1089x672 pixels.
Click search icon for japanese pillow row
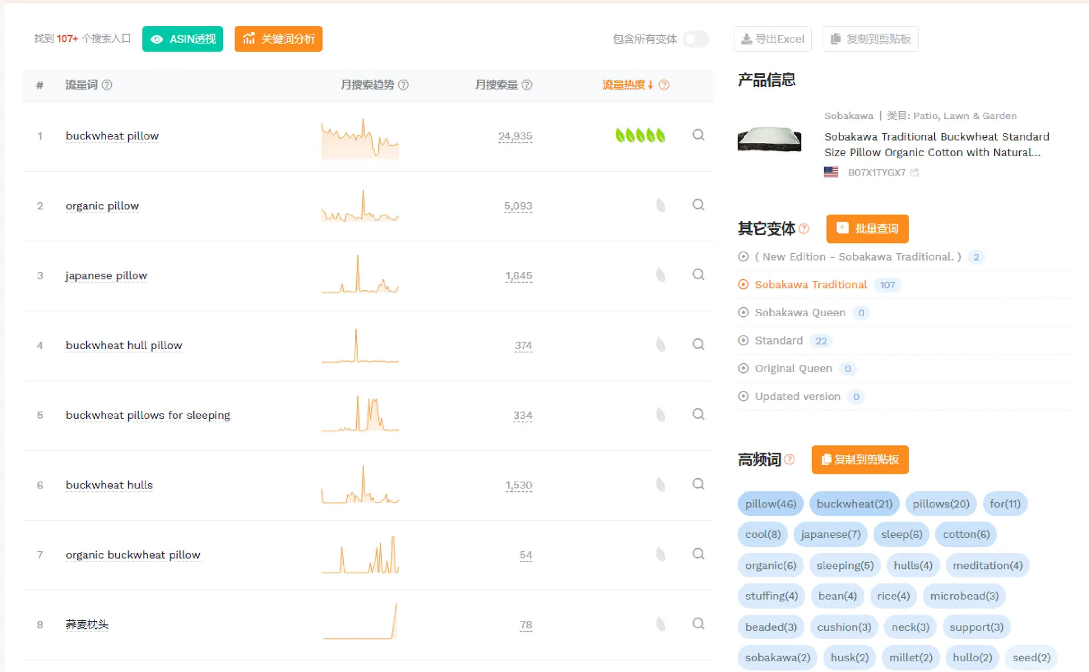pyautogui.click(x=698, y=274)
